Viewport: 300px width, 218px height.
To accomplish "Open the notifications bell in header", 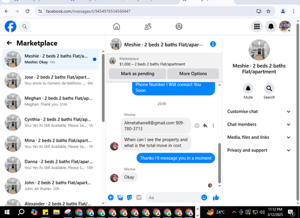I will coord(271,26).
